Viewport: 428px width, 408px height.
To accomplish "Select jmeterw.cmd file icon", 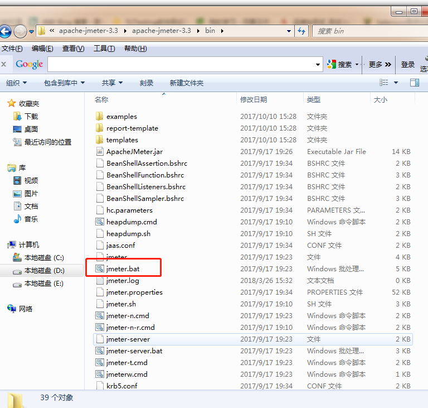I will pos(100,374).
